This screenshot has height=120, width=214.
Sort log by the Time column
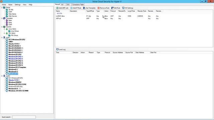point(64,53)
